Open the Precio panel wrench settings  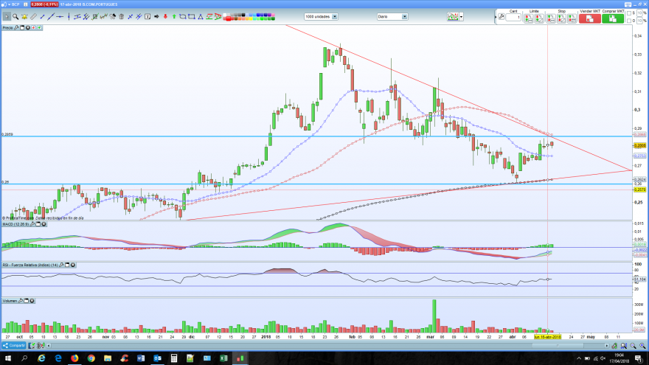point(16,28)
